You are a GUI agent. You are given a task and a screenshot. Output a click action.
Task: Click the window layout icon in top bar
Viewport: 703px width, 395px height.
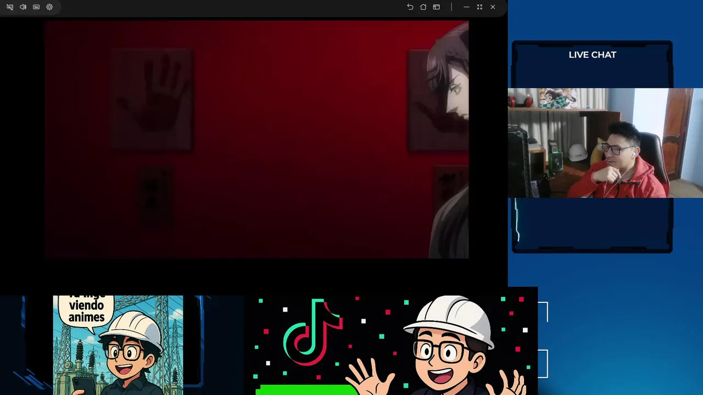[x=437, y=7]
